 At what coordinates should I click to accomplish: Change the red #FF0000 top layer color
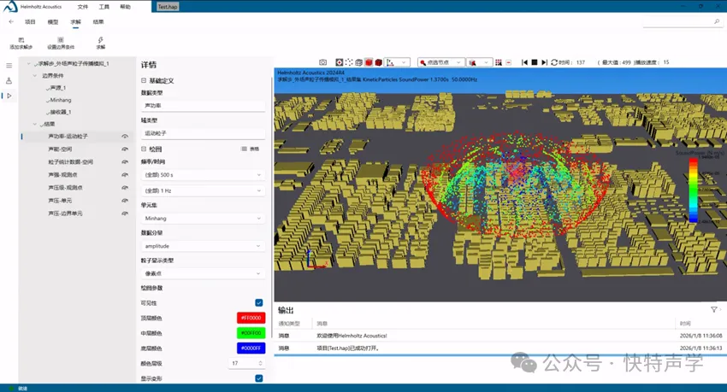pyautogui.click(x=251, y=318)
